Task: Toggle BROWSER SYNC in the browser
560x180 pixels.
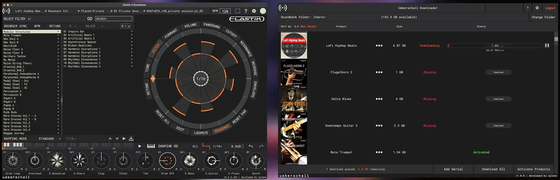Action: pos(15,26)
